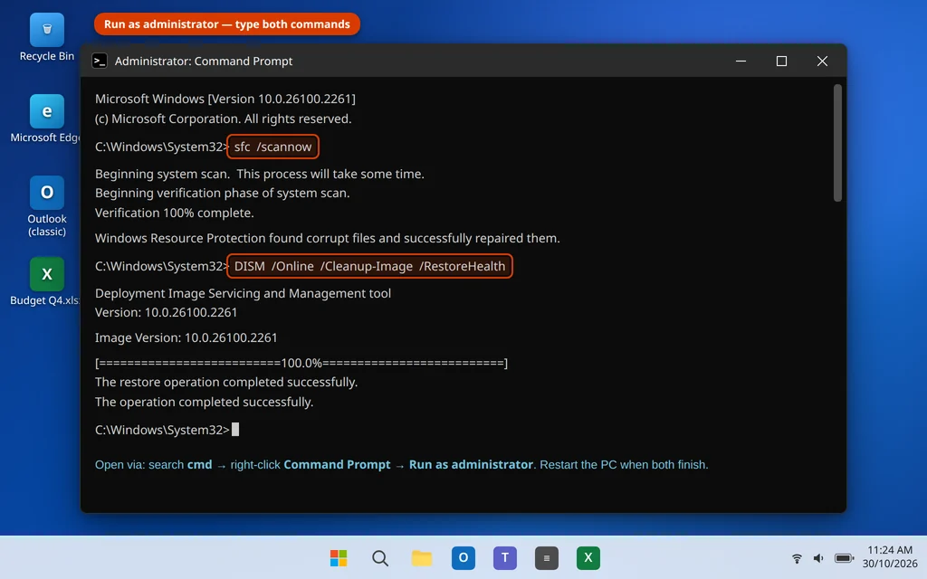This screenshot has width=927, height=579.
Task: Click the 'Version: 10.0.26100.2261' line
Action: coord(167,312)
